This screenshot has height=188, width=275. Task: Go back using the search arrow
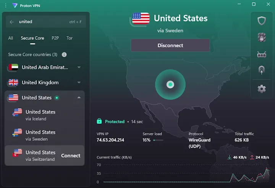pos(12,22)
